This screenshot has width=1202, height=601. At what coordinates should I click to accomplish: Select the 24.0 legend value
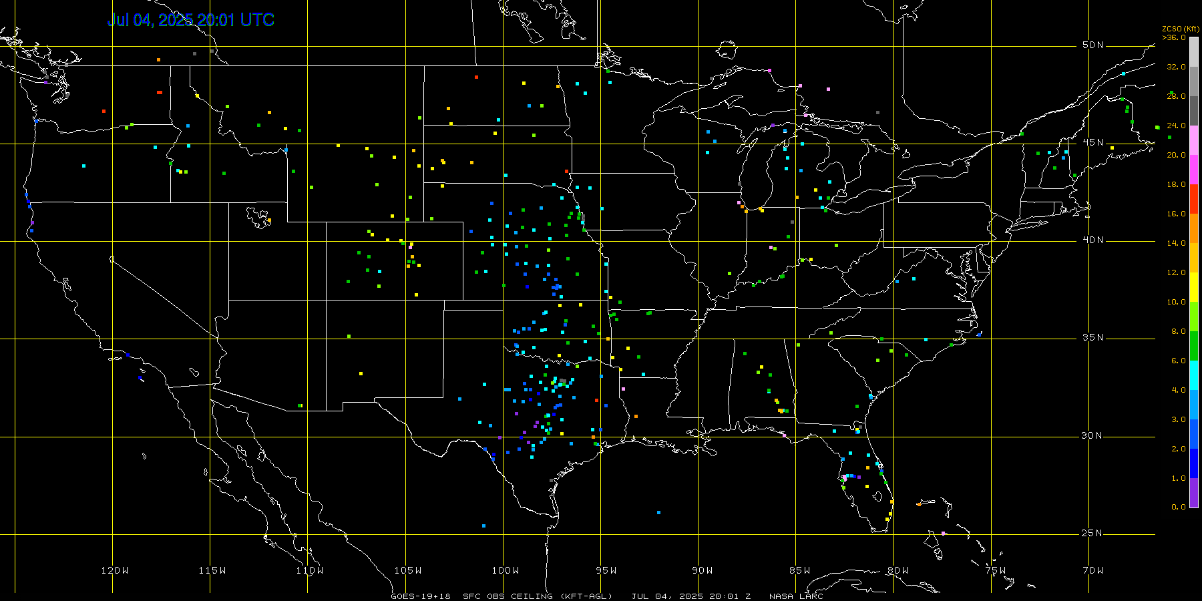tap(1176, 126)
